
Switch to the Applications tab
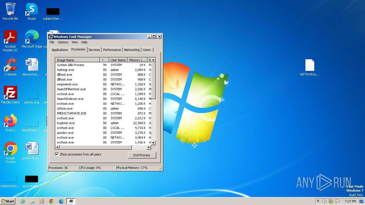pos(60,50)
